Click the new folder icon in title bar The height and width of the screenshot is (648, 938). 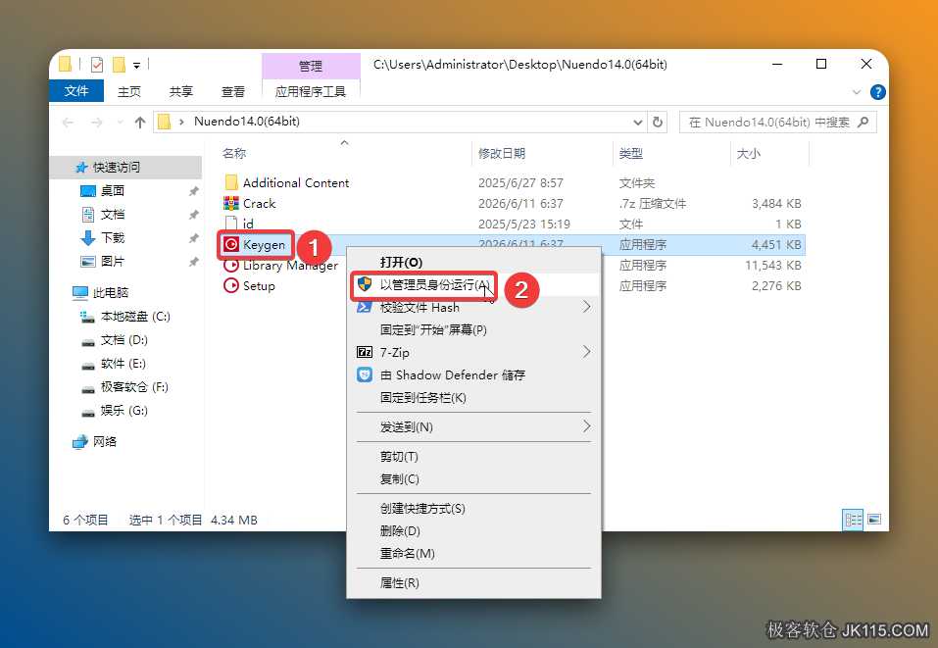(x=119, y=64)
